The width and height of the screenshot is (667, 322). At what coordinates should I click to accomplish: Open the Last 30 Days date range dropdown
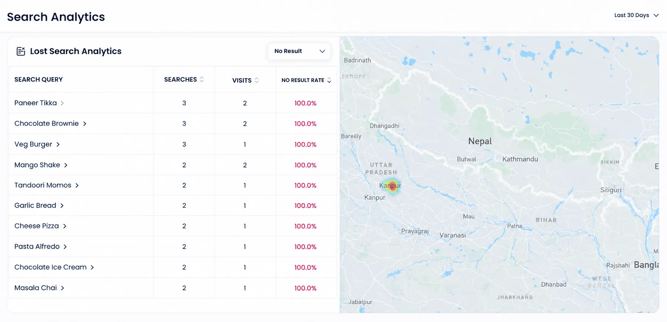pyautogui.click(x=636, y=15)
